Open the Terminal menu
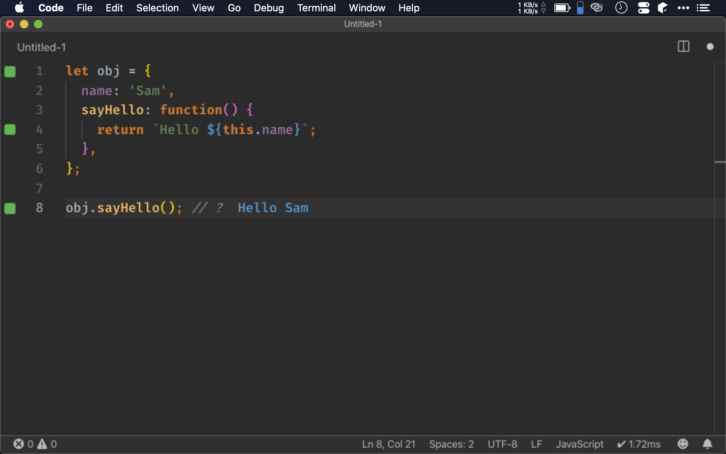 (316, 8)
